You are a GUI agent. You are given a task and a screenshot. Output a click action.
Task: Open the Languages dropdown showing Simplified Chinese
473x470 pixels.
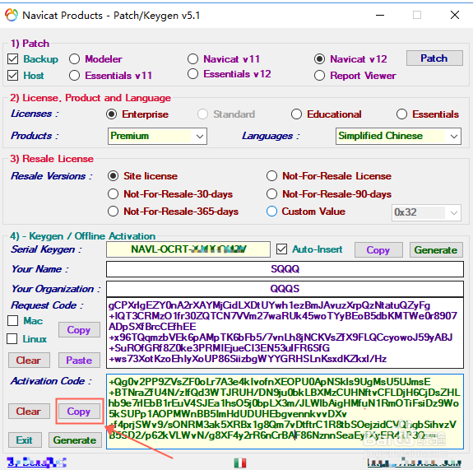point(398,136)
